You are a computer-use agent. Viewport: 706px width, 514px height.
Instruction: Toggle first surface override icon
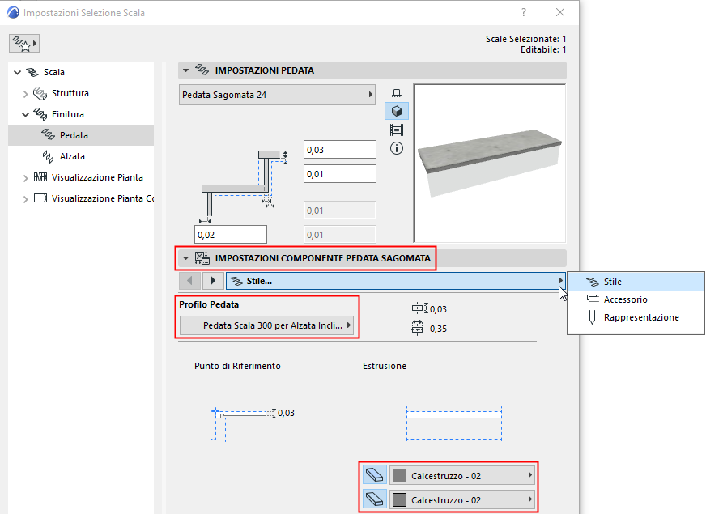click(374, 475)
